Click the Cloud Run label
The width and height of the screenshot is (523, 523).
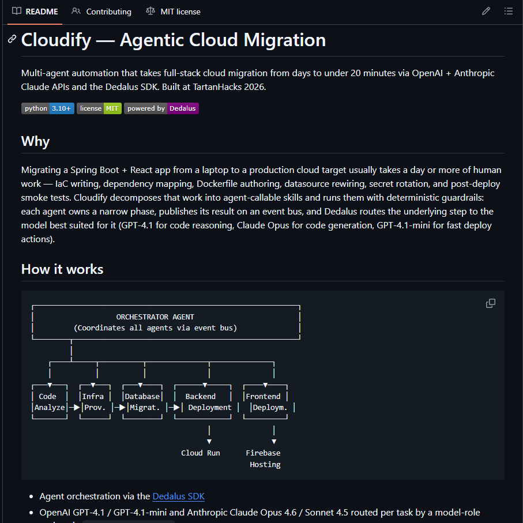201,453
